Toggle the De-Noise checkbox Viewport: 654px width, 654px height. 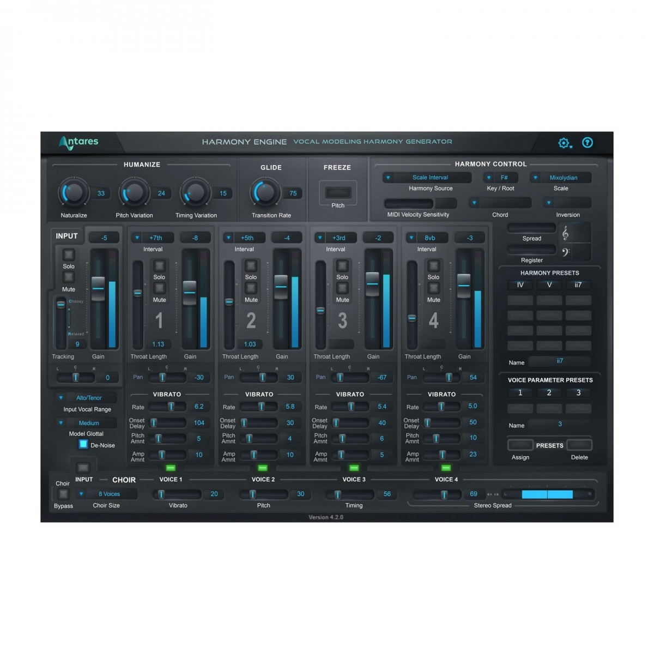tap(83, 444)
